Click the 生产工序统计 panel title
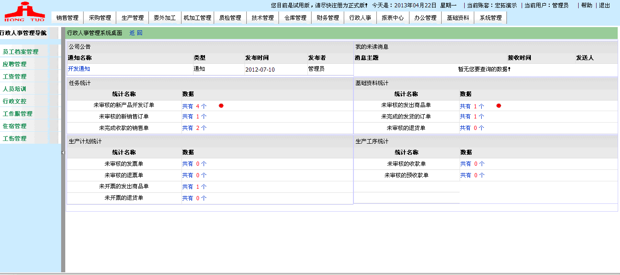 point(372,141)
